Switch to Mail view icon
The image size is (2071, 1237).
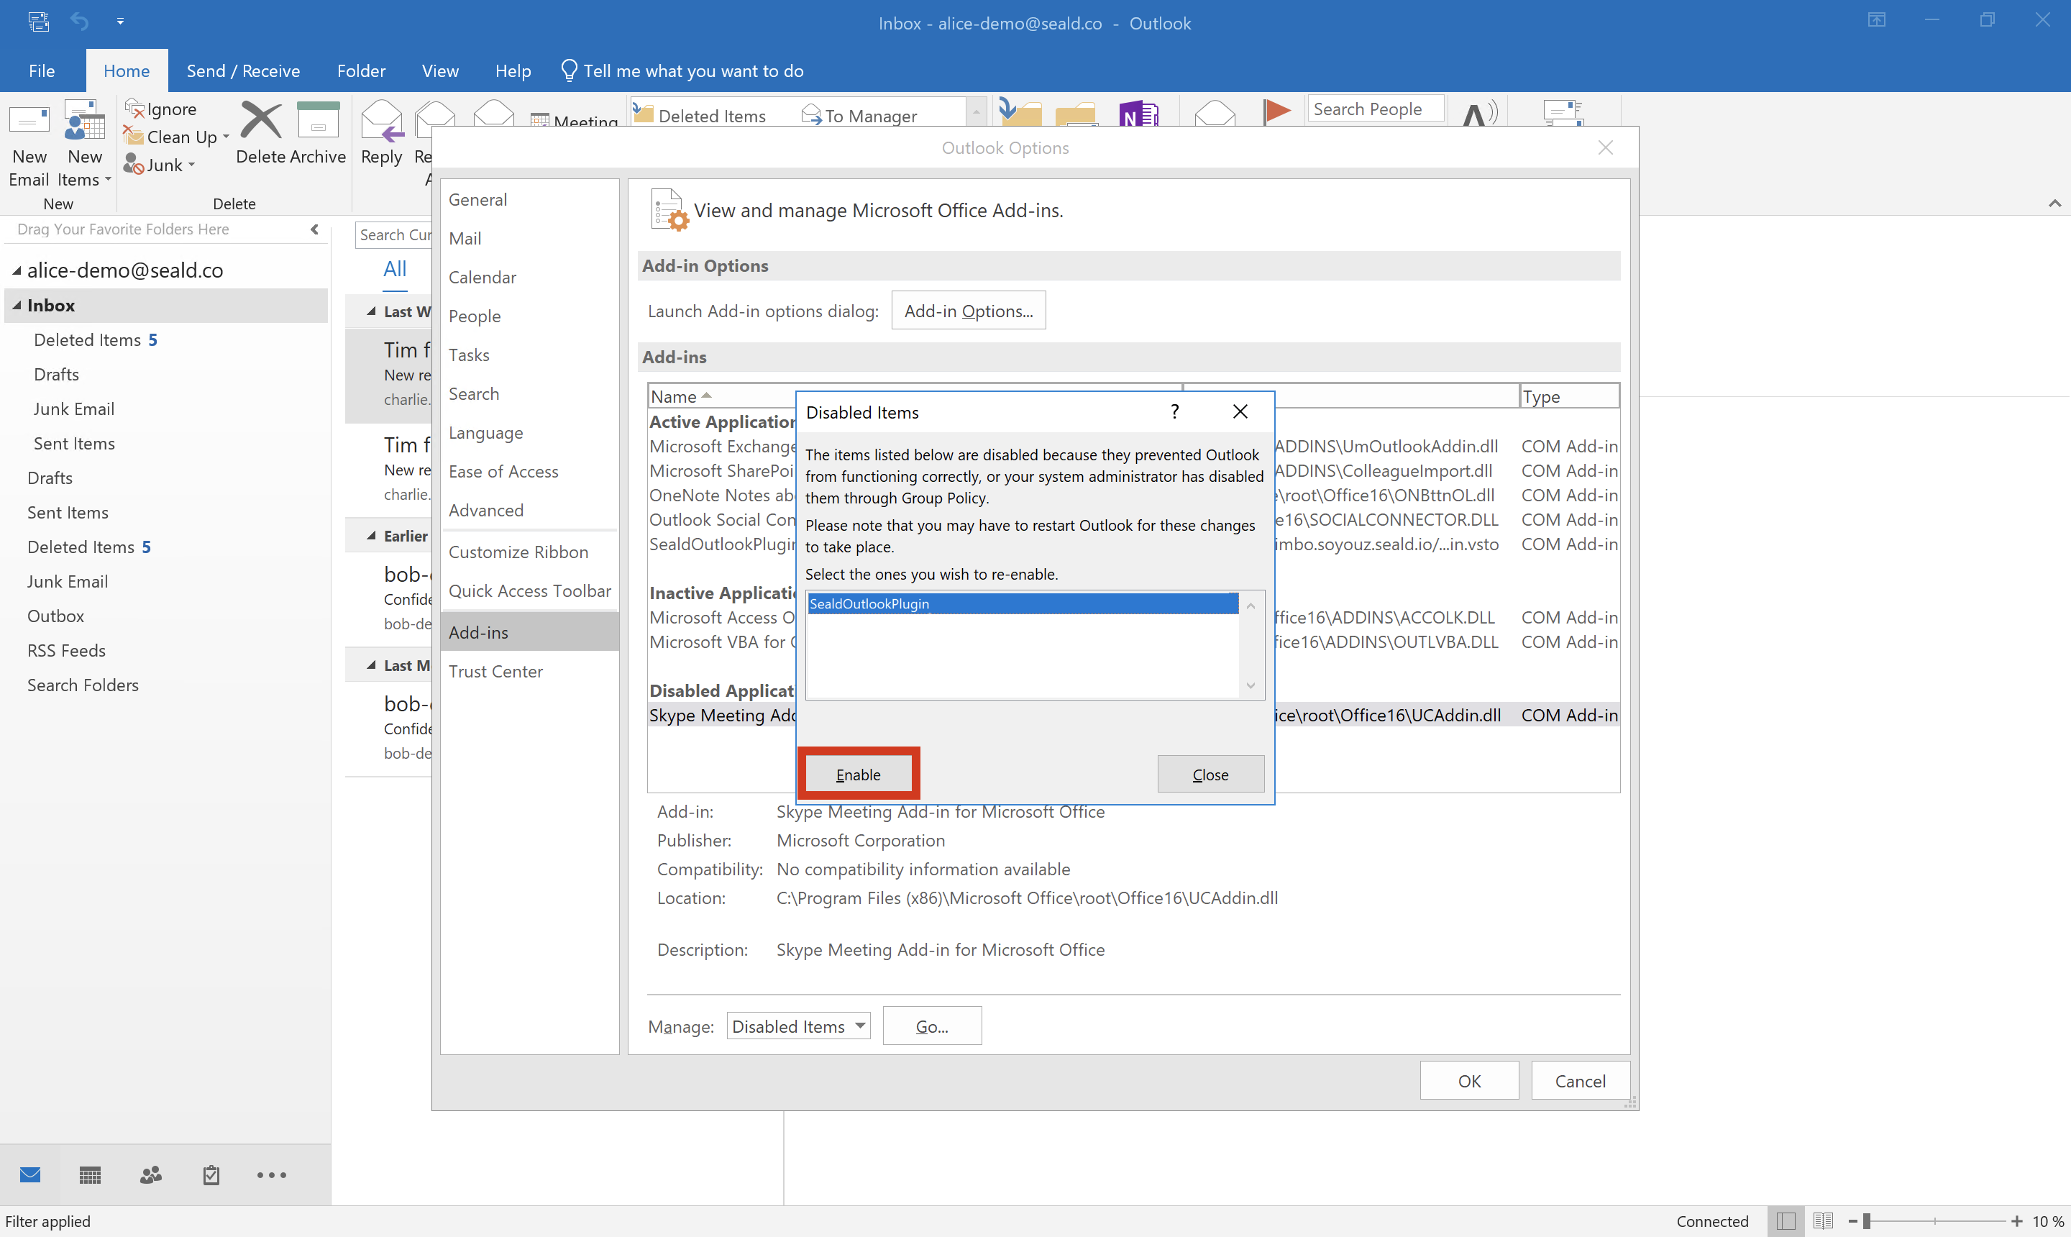pyautogui.click(x=30, y=1174)
